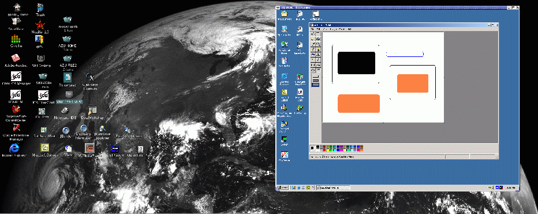Click the Paint taskbar button

[x=333, y=188]
